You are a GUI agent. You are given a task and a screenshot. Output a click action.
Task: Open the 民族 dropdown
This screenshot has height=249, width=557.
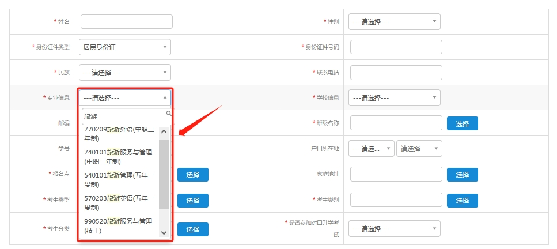[x=124, y=72]
